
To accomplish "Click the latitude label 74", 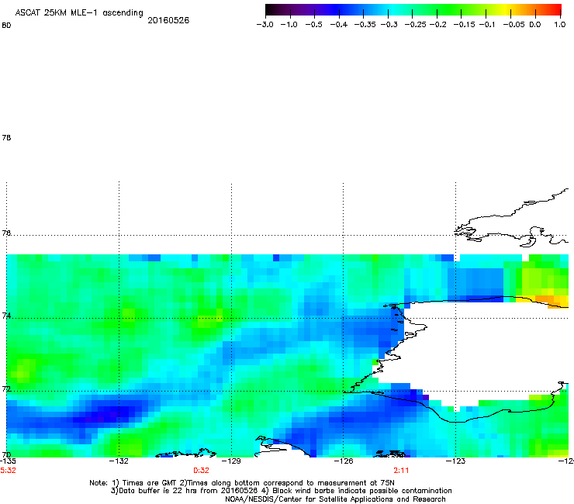I will click(x=6, y=316).
